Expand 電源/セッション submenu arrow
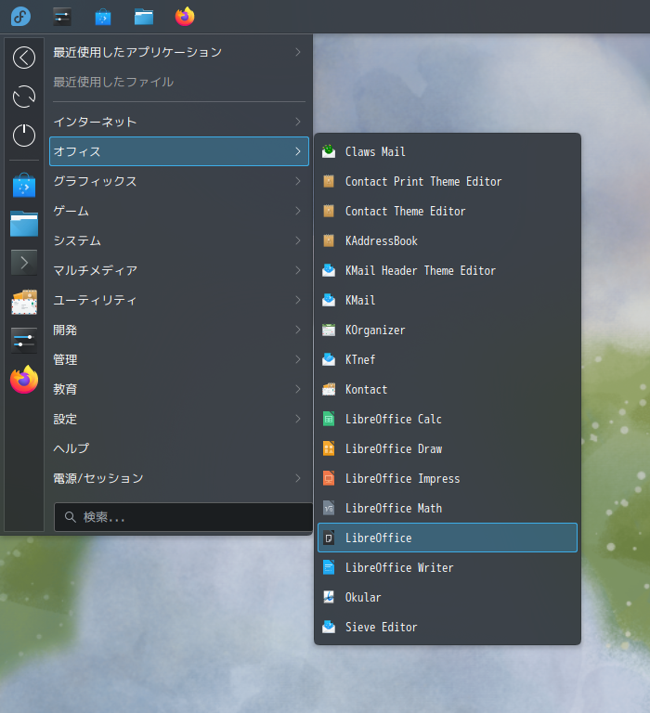Image resolution: width=650 pixels, height=713 pixels. [x=298, y=478]
